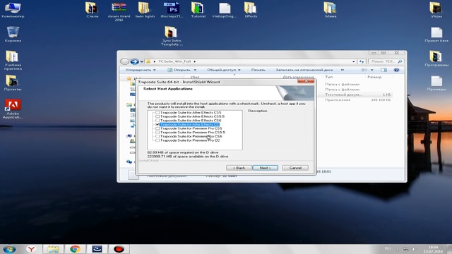Click TCSuite_Win_Full in the address path
The height and width of the screenshot is (254, 452).
(x=174, y=61)
